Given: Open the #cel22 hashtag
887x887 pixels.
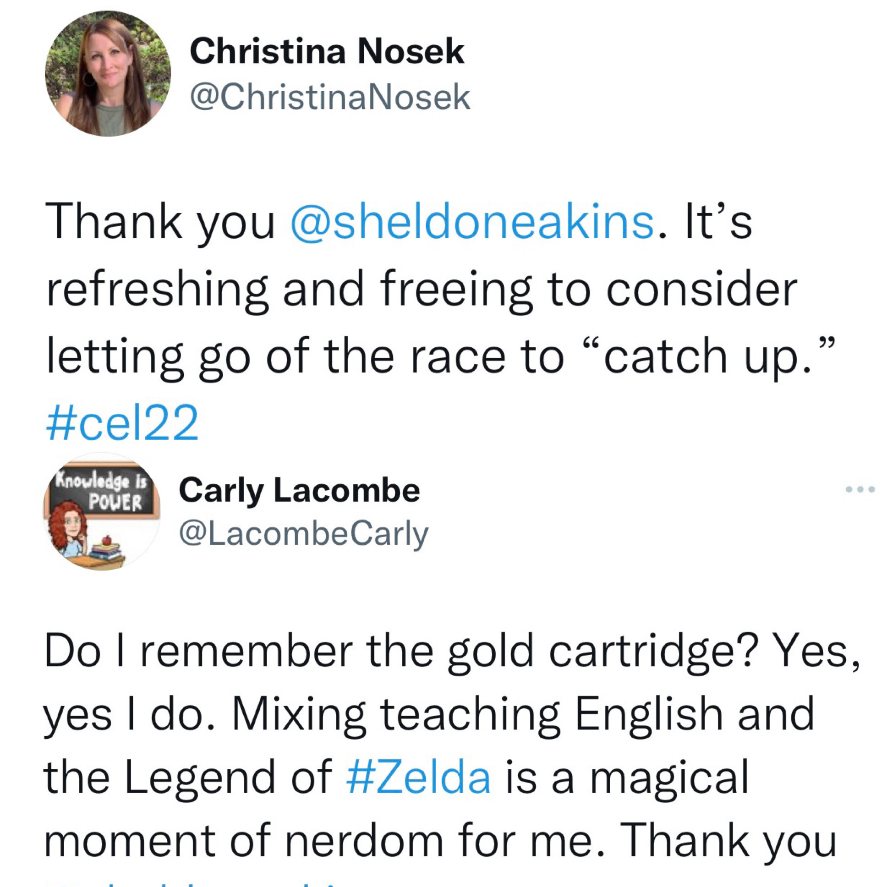Looking at the screenshot, I should (x=122, y=423).
